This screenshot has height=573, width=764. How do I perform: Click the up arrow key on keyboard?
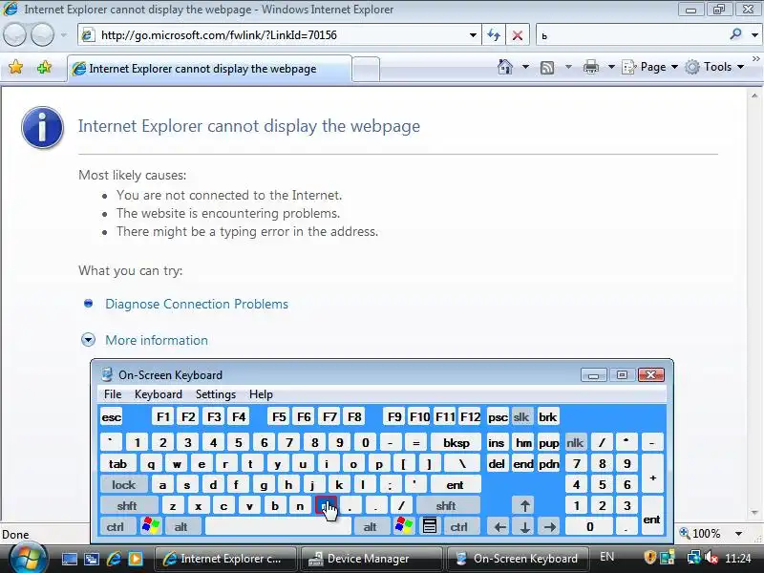click(524, 505)
